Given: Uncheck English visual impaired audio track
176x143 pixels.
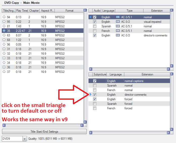Looking at the screenshot, I should (95, 22).
